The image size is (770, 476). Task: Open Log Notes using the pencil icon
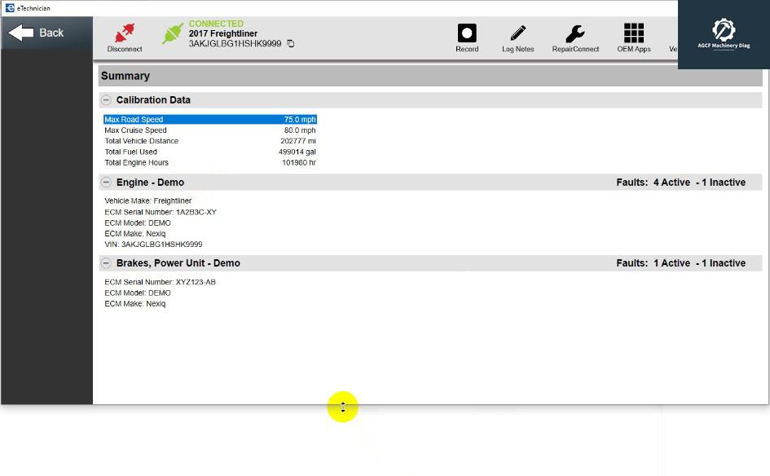[517, 33]
